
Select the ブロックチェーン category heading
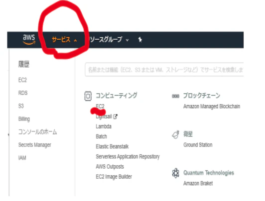(x=202, y=95)
